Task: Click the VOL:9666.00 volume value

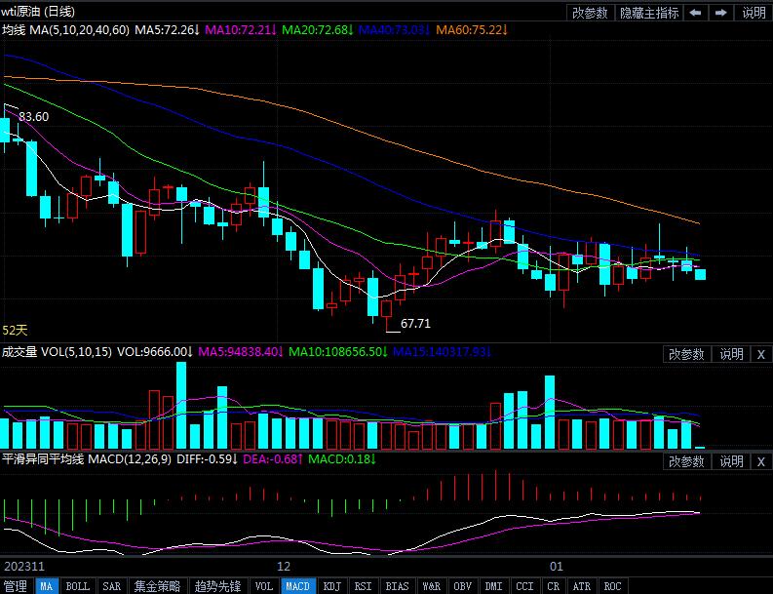Action: click(x=155, y=352)
